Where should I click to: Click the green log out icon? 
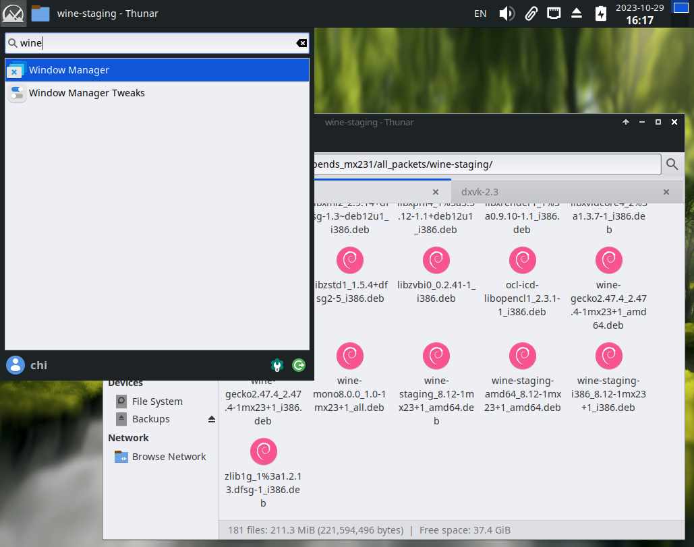pos(299,365)
